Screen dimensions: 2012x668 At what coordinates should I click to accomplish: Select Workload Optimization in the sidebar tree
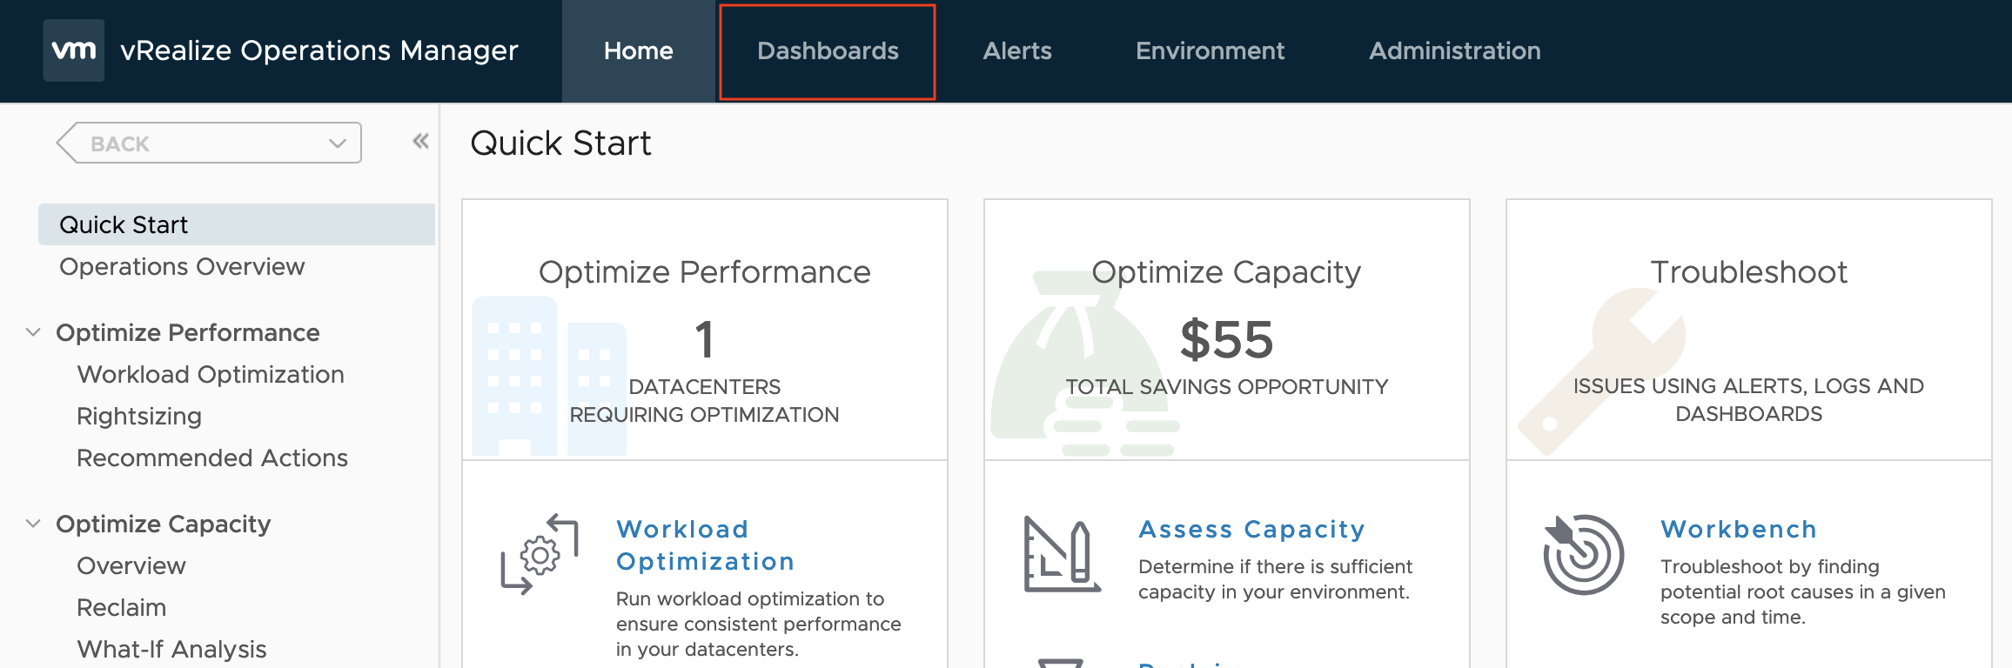(211, 374)
